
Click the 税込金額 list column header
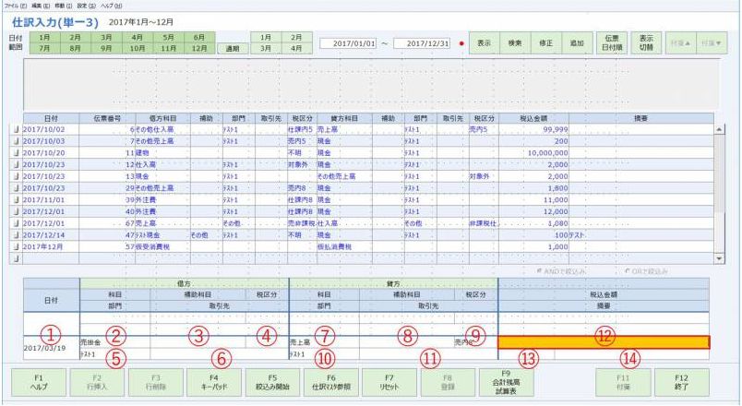pos(533,119)
